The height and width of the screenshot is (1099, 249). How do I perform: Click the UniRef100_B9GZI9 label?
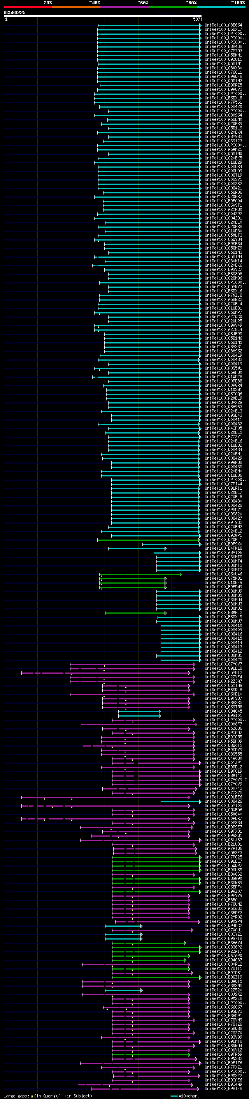tap(223, 977)
